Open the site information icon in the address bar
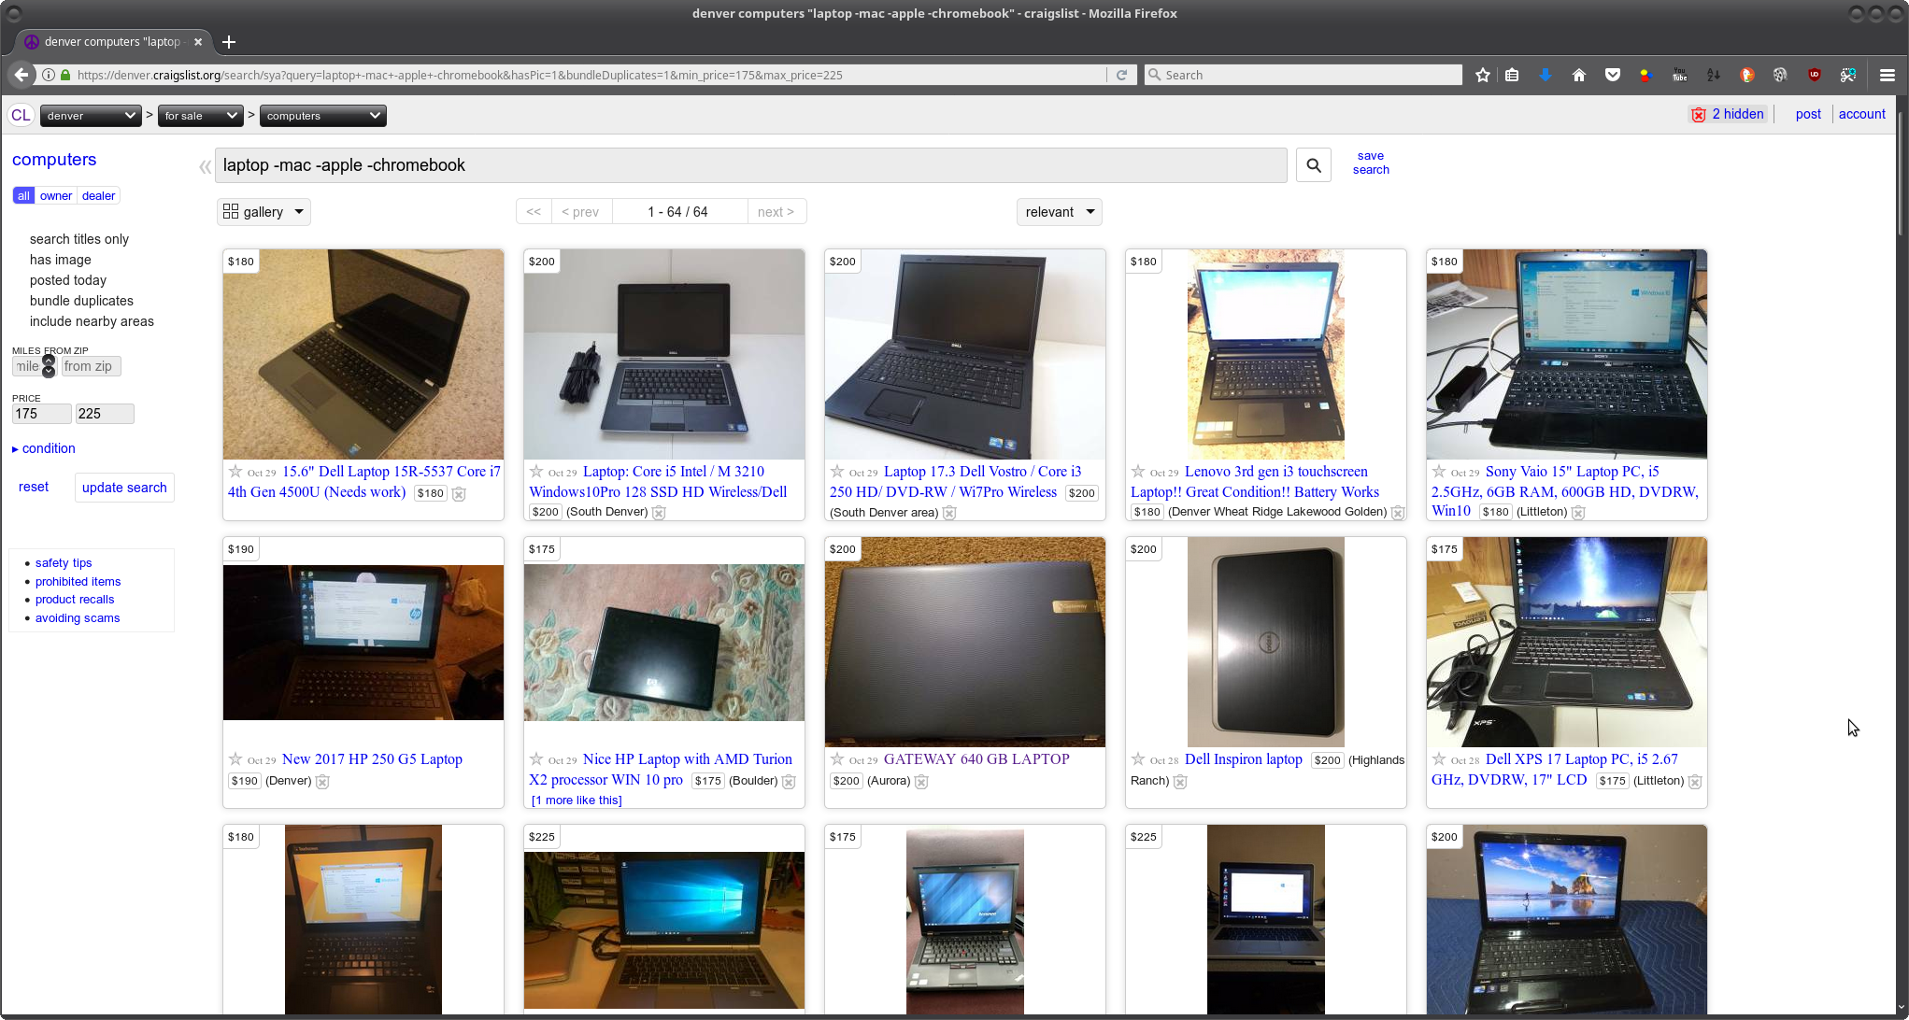 pos(49,75)
